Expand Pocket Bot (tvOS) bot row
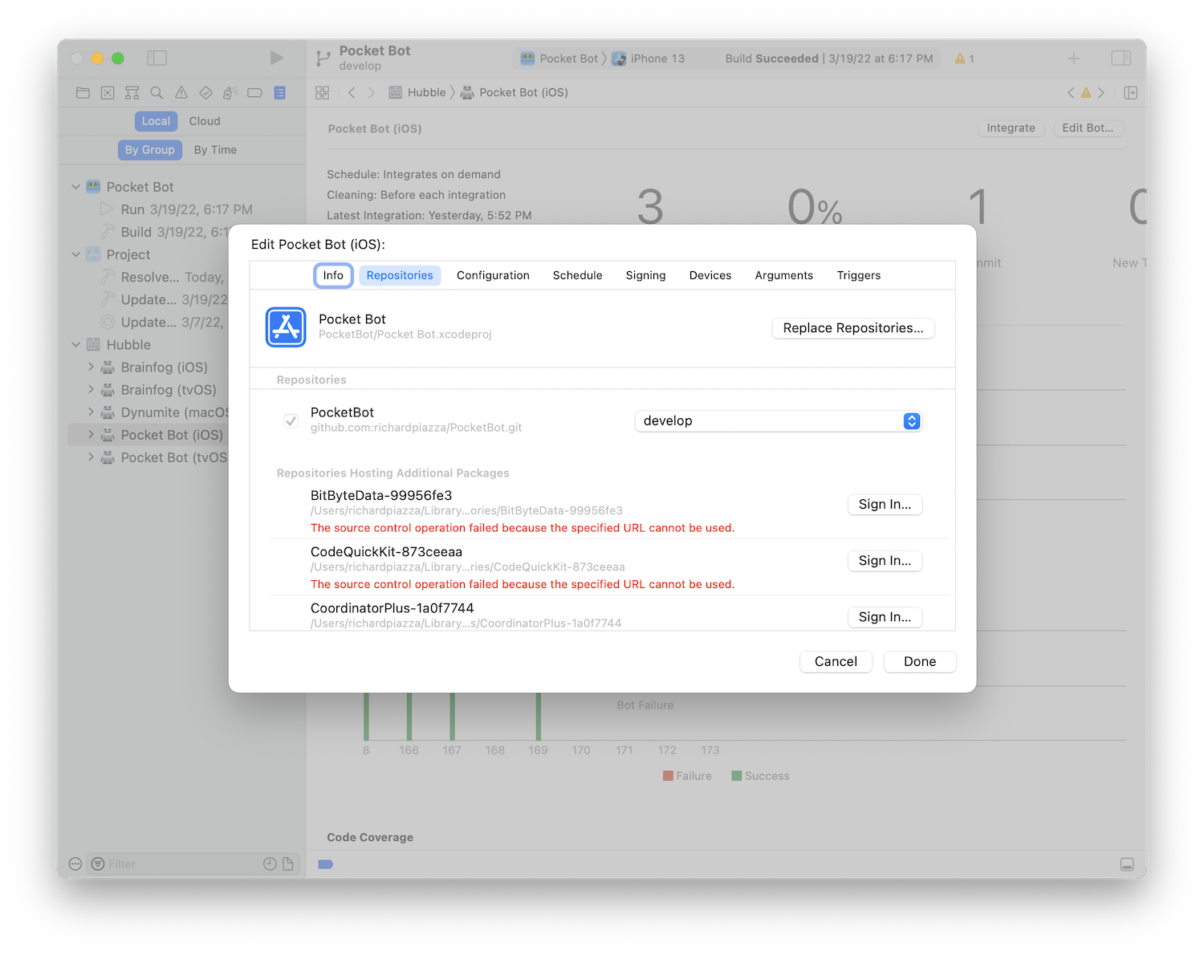Image resolution: width=1204 pixels, height=954 pixels. pos(91,457)
